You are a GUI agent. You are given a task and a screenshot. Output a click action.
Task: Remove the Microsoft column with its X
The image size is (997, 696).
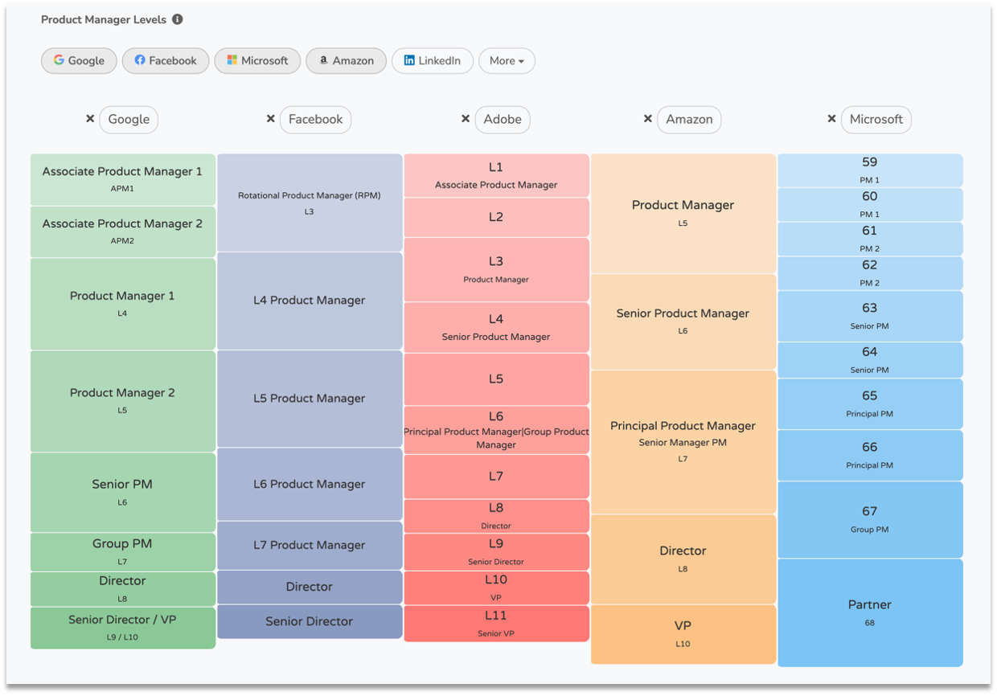pyautogui.click(x=831, y=119)
